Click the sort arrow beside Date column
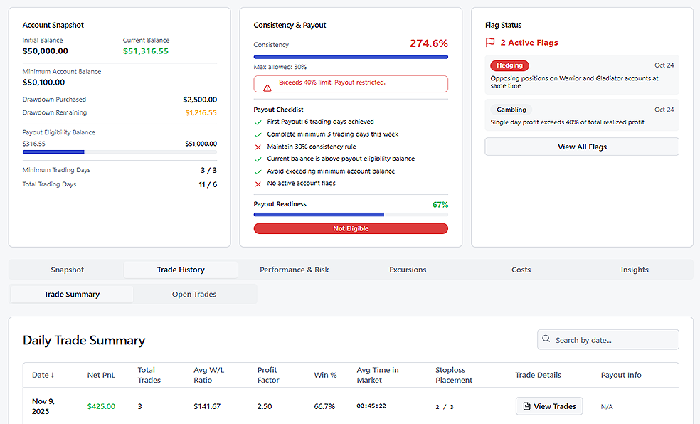Viewport: 700px width, 424px height. coord(53,376)
